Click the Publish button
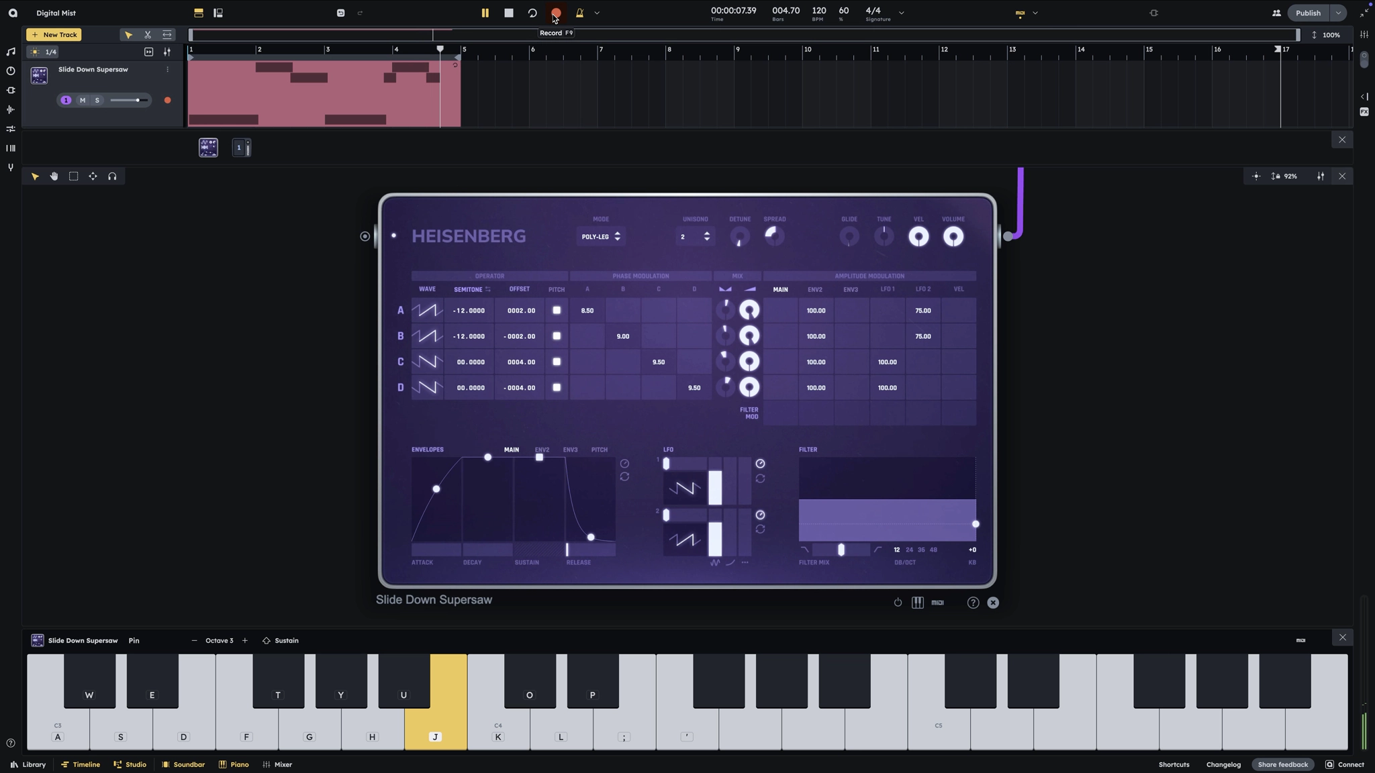The width and height of the screenshot is (1375, 773). 1308,13
